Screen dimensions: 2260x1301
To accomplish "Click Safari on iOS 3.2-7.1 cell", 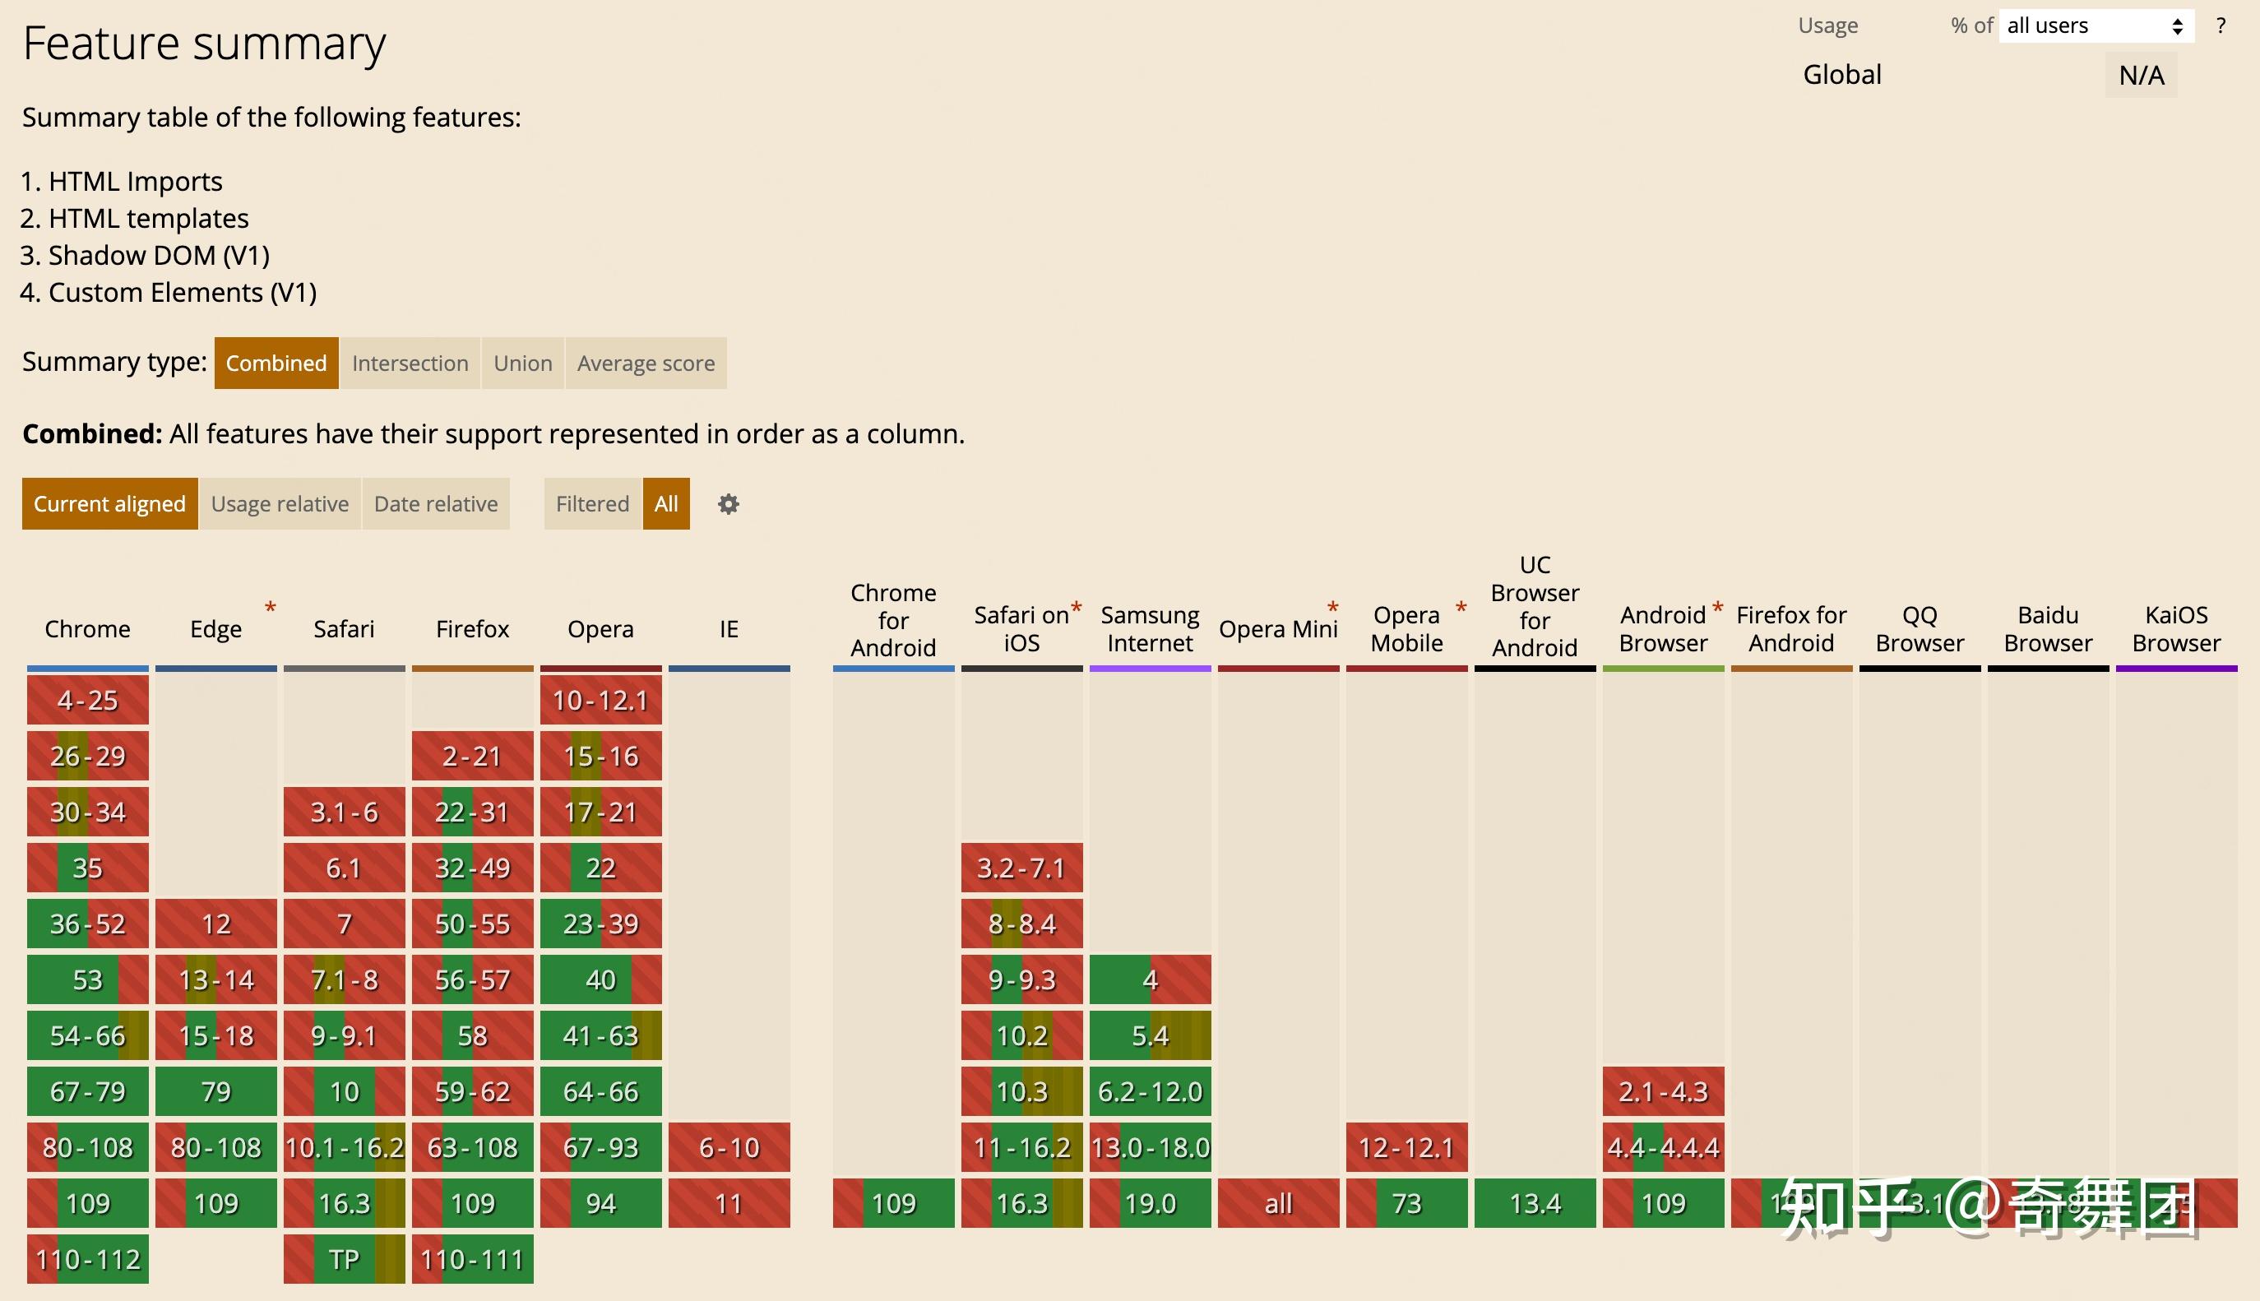I will (x=1022, y=868).
